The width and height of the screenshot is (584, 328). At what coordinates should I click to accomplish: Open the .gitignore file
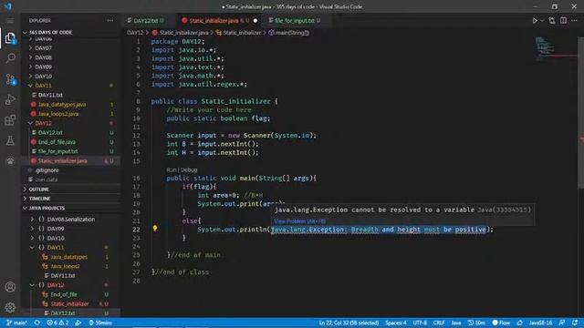click(47, 170)
